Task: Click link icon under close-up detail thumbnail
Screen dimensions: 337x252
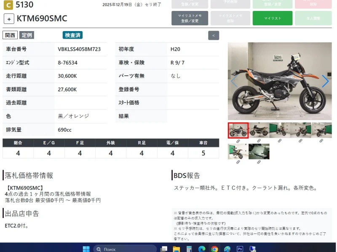Action: [259, 162]
